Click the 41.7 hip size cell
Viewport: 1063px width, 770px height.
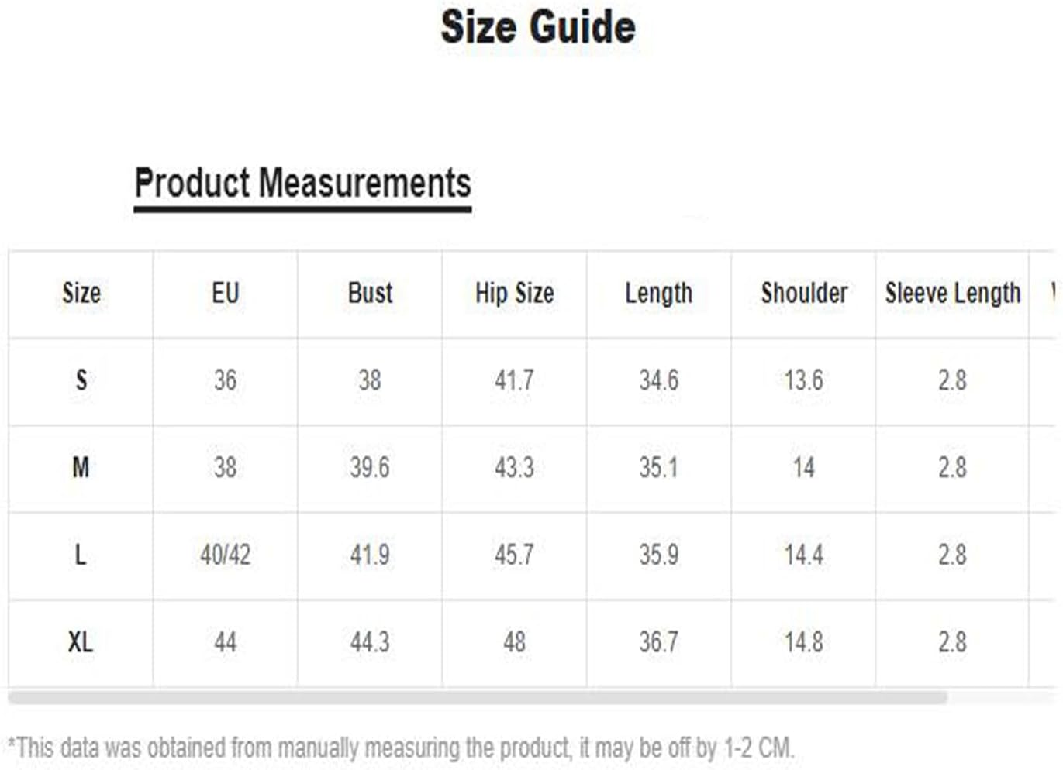coord(515,380)
